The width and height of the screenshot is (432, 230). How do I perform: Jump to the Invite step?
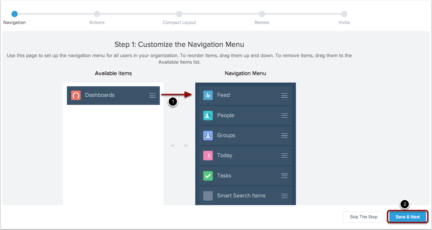tap(344, 14)
